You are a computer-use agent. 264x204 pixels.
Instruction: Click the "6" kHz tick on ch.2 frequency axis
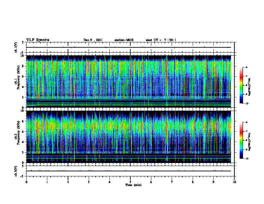(23, 132)
